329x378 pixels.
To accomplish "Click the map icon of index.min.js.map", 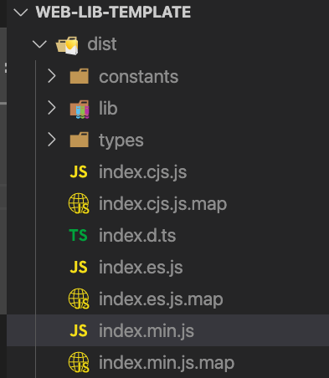I will point(79,362).
